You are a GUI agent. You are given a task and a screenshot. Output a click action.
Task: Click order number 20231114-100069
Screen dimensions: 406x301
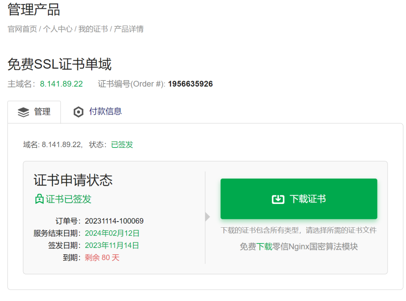pos(114,221)
